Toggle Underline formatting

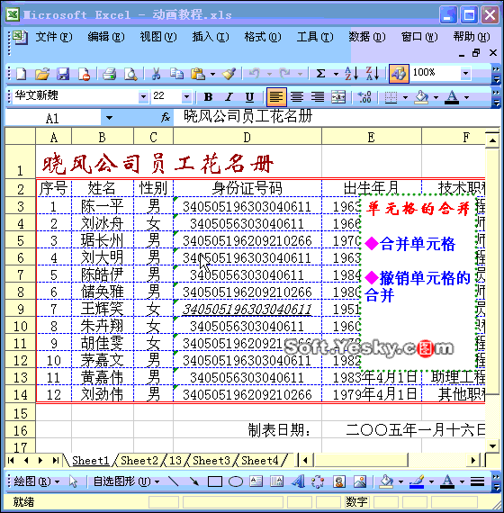pos(249,97)
